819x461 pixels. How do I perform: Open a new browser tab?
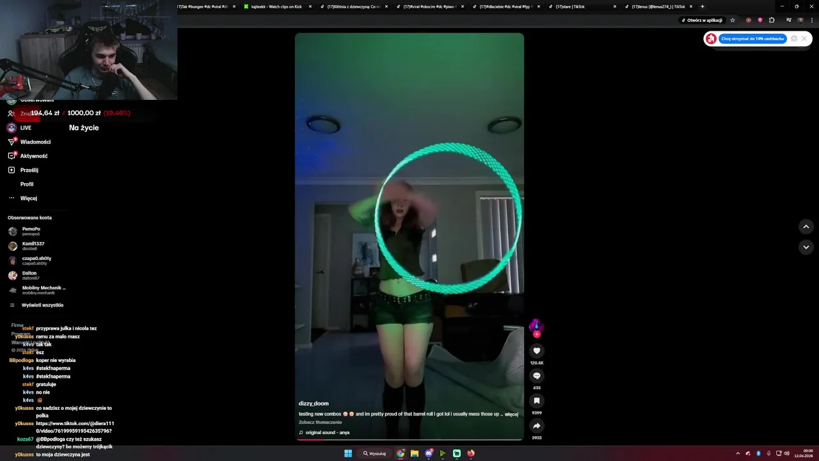pyautogui.click(x=703, y=6)
